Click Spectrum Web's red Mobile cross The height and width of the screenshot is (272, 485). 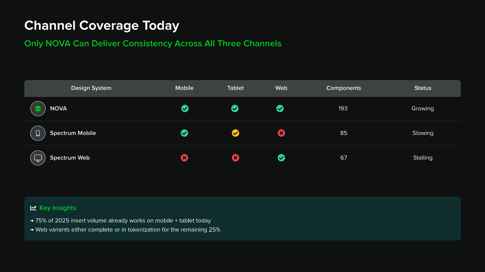click(184, 158)
